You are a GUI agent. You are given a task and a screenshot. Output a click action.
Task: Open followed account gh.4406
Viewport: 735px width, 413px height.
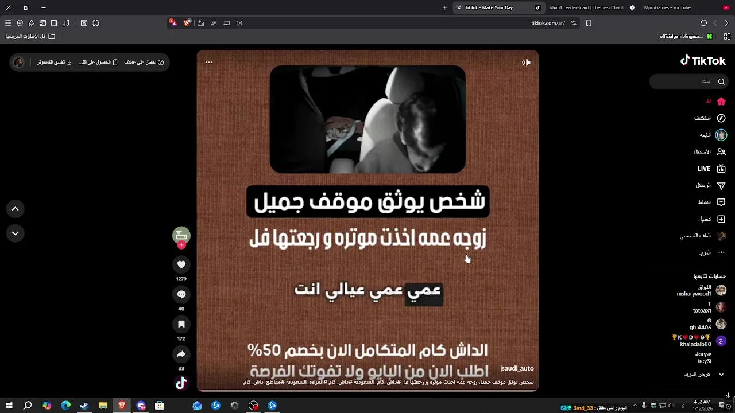707,324
